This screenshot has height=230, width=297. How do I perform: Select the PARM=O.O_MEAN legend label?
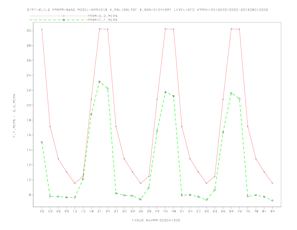point(102,16)
